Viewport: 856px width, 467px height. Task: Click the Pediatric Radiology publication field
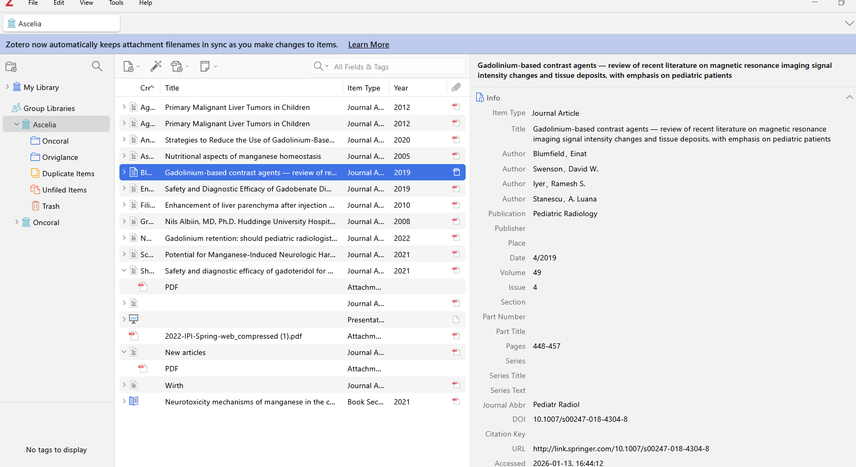(565, 214)
